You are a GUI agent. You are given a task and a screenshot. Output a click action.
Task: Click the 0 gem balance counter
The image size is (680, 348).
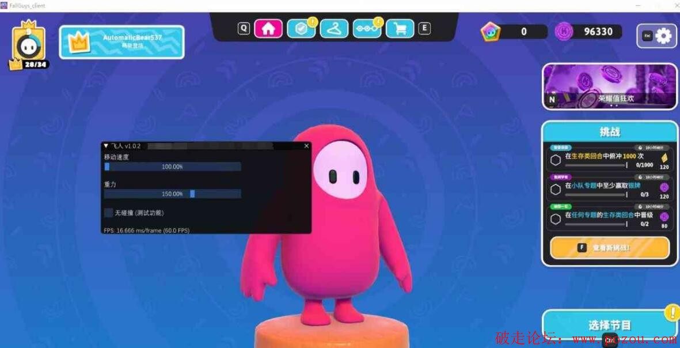[x=524, y=32]
